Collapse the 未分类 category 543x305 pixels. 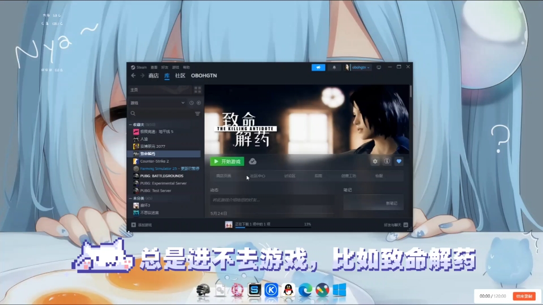[x=130, y=198]
